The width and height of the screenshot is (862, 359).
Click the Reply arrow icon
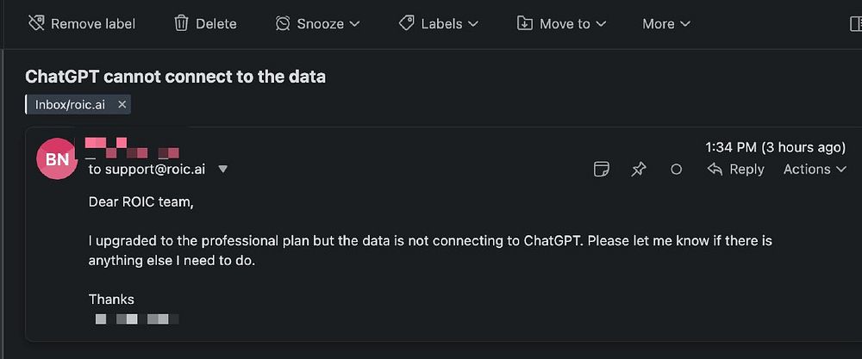[x=714, y=169]
